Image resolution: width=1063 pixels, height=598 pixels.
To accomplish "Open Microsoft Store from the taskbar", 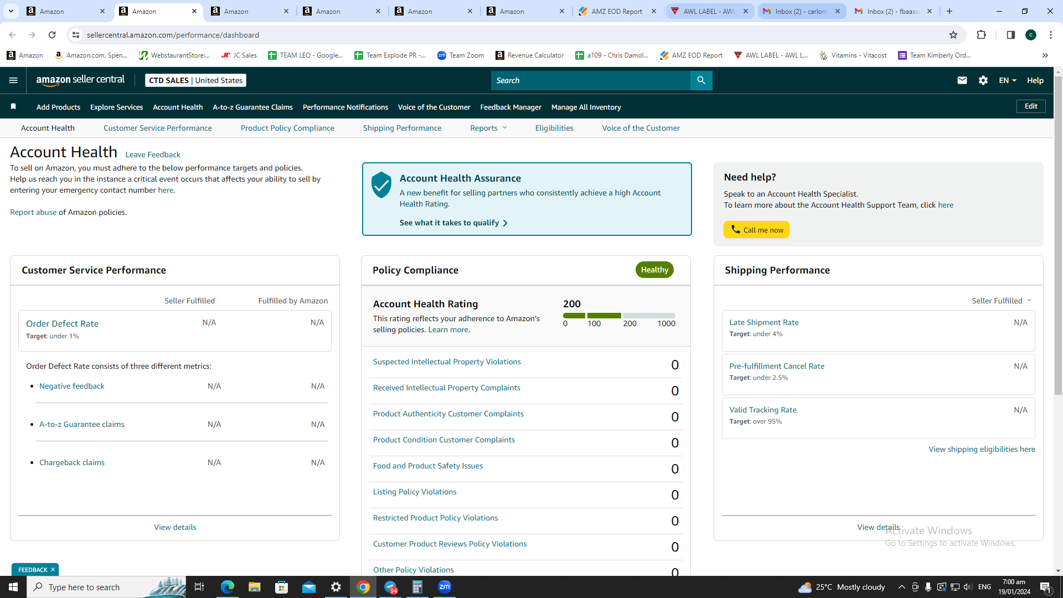I will point(281,587).
